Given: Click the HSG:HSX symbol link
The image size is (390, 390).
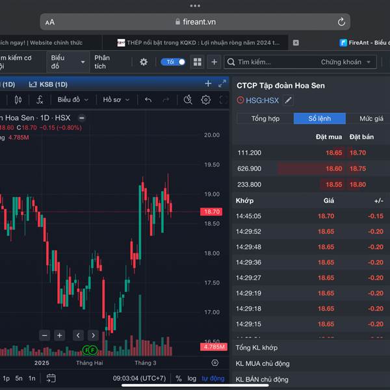Looking at the screenshot, I should 262,101.
